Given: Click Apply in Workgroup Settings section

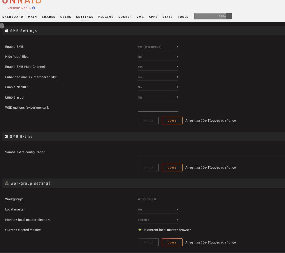Looking at the screenshot, I should pos(148,243).
